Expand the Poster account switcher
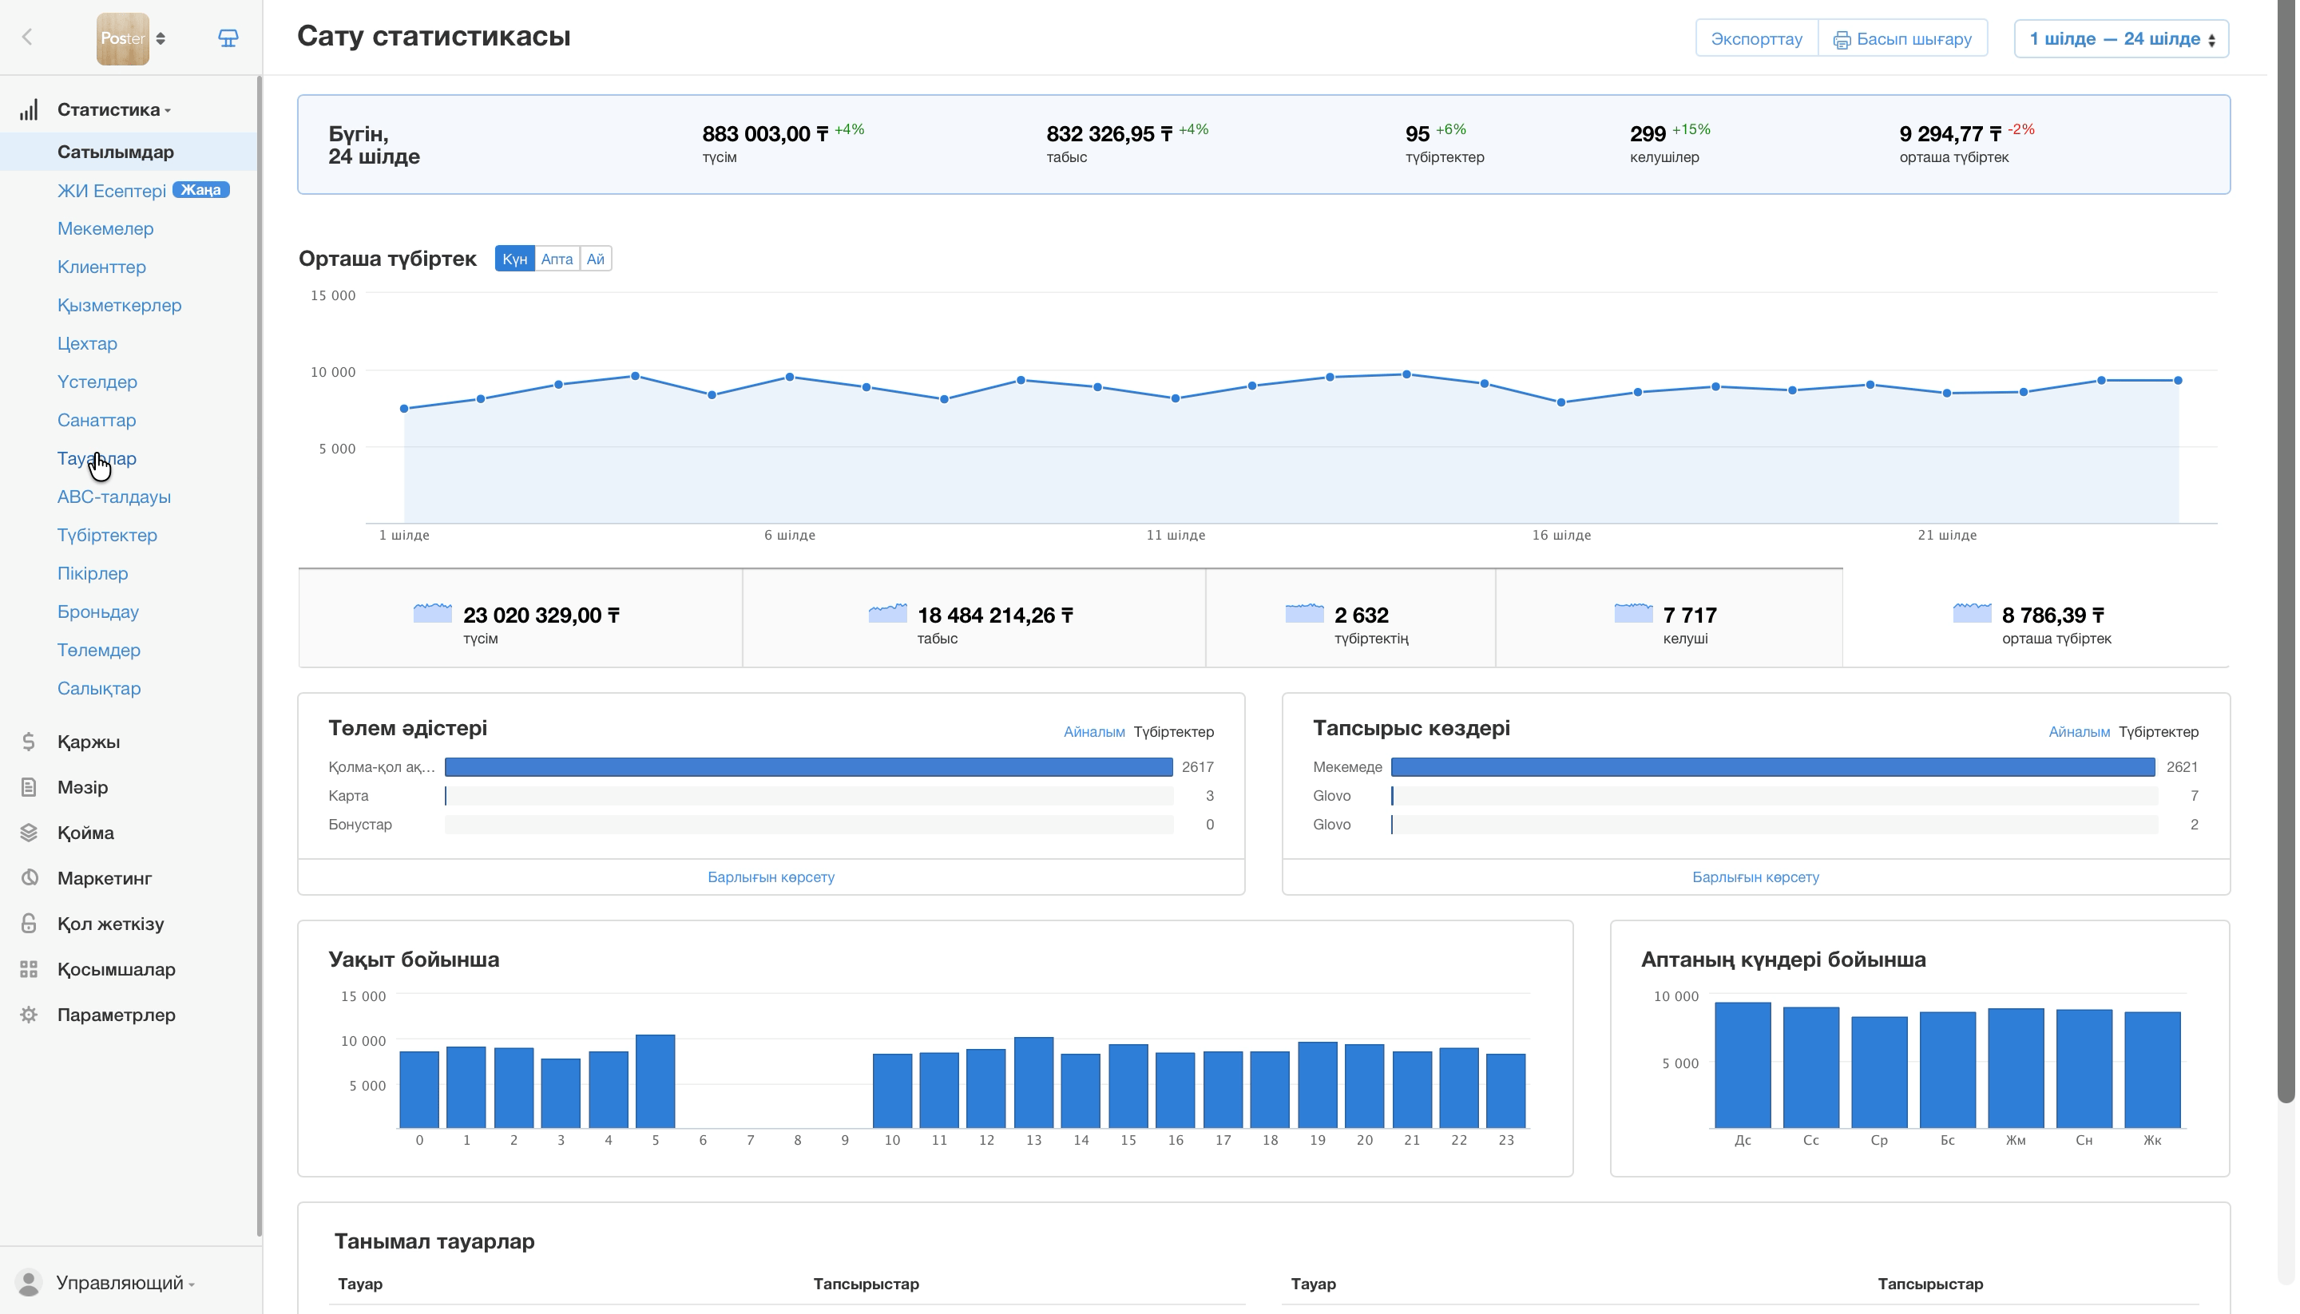 132,38
